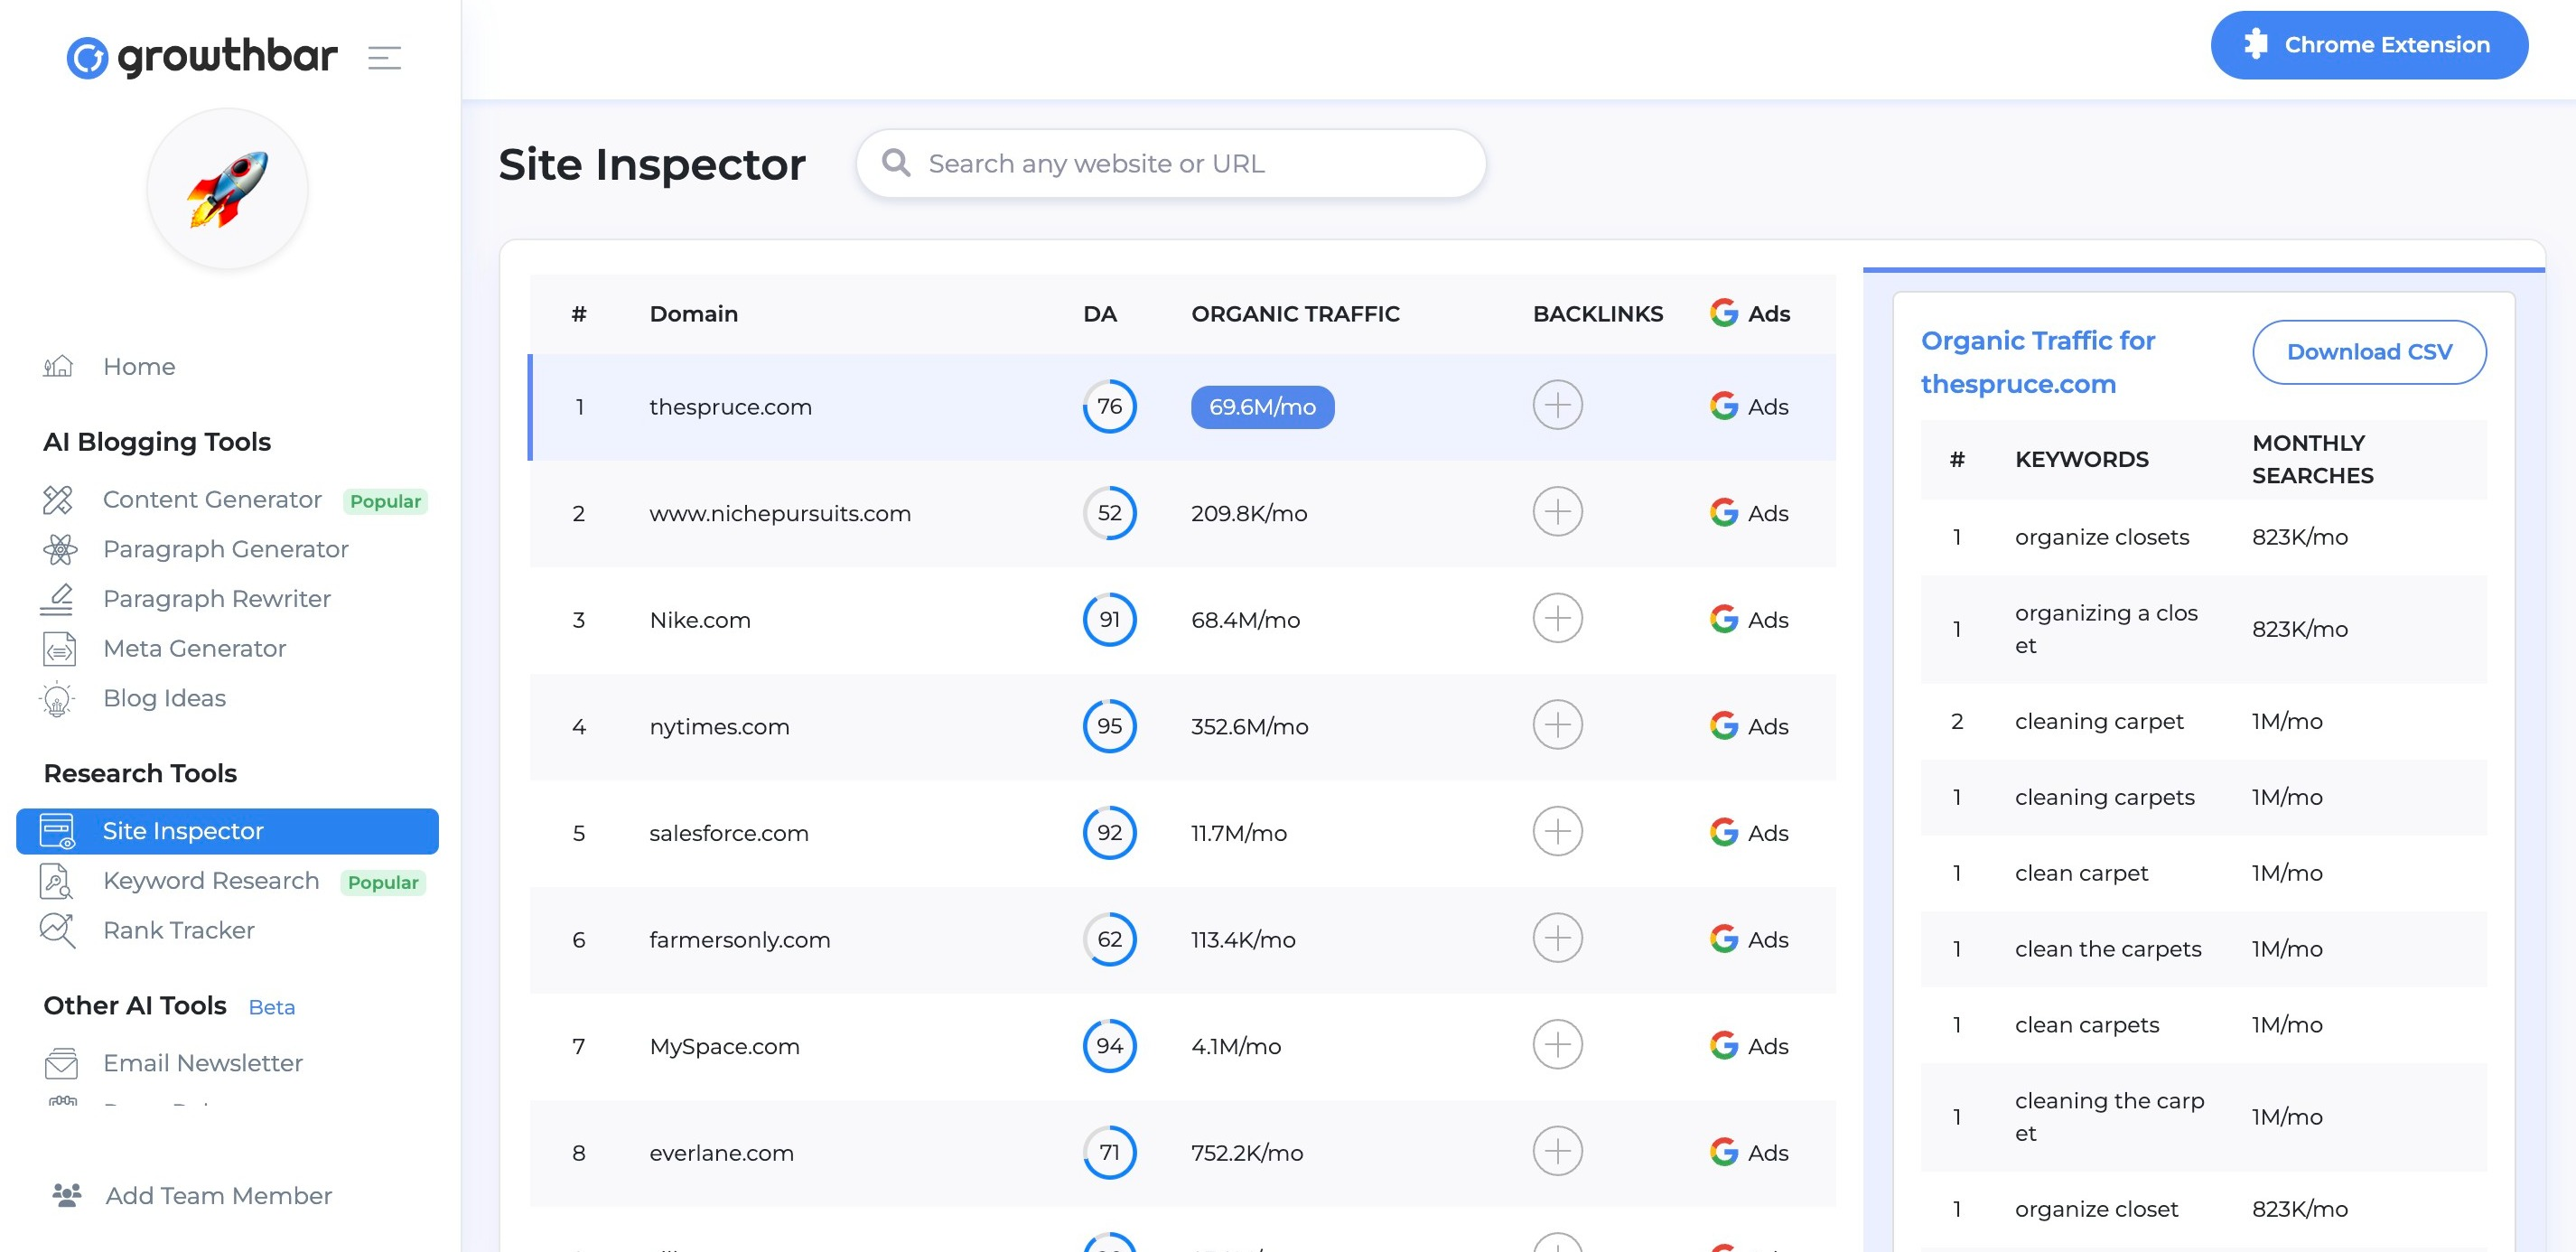The width and height of the screenshot is (2576, 1252).
Task: Expand backlinks plus for nytimes.com
Action: click(x=1557, y=725)
